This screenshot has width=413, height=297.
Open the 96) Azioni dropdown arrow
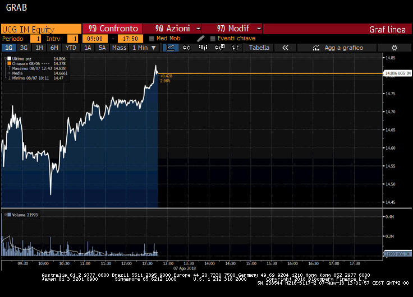tap(199, 29)
